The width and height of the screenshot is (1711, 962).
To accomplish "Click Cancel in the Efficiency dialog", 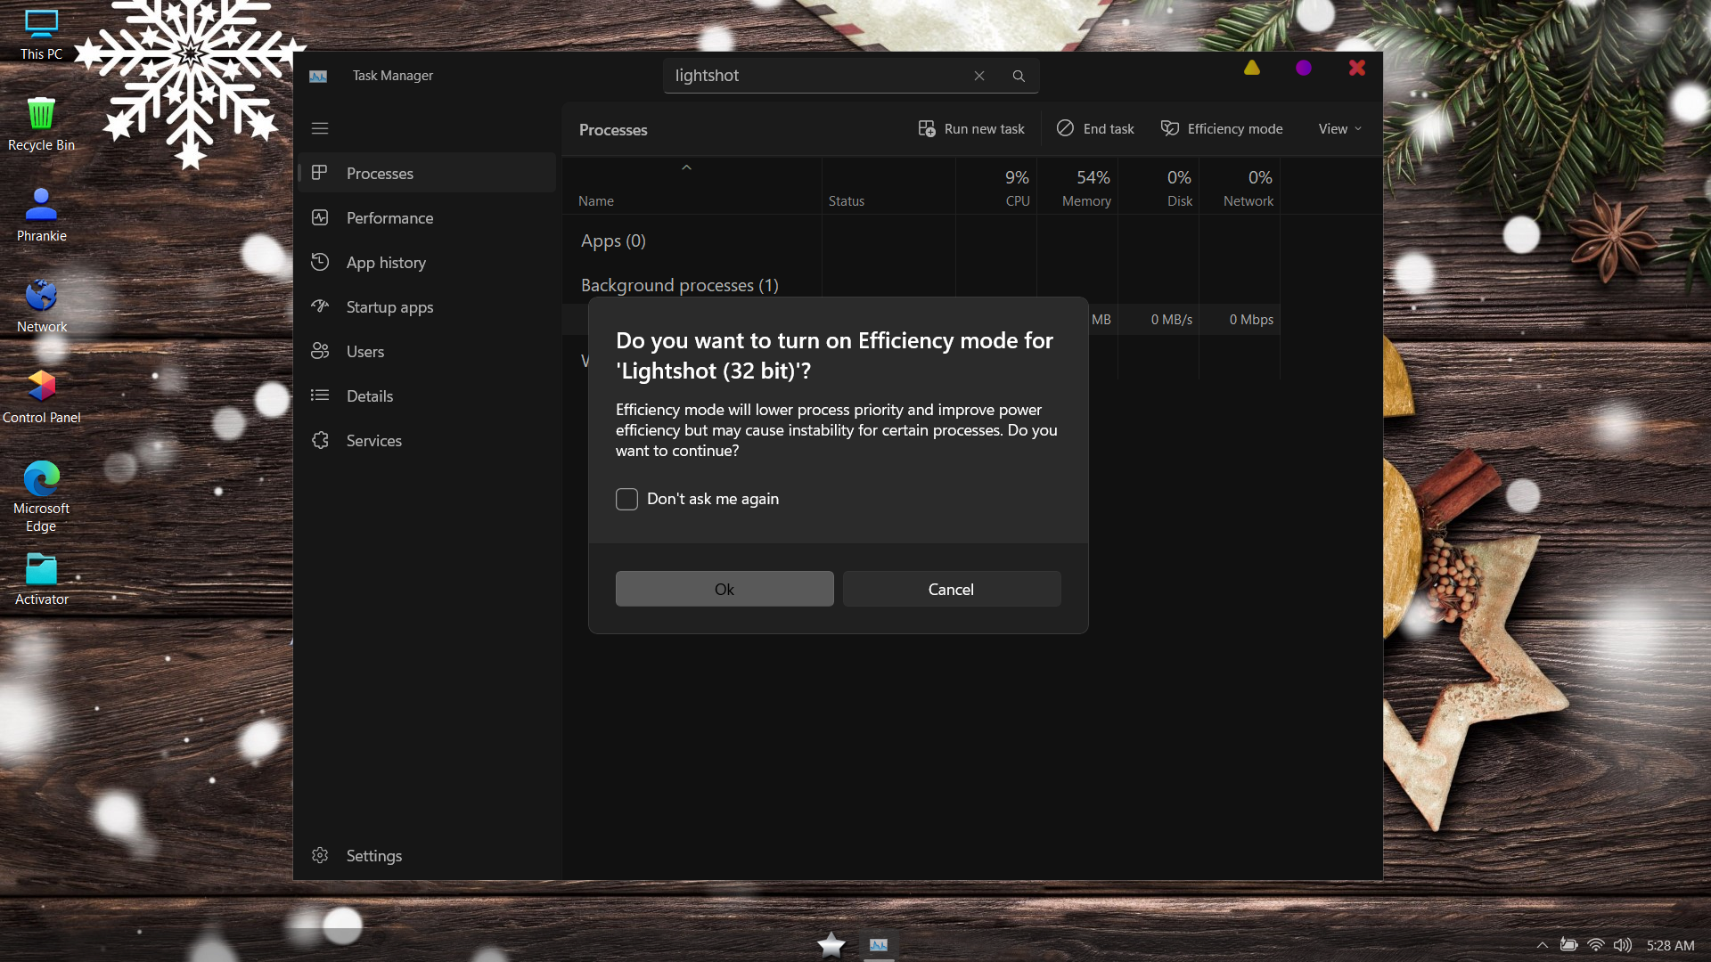I will pos(951,589).
